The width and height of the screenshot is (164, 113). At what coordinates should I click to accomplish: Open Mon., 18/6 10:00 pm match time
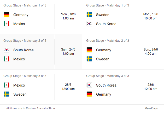[151, 16]
